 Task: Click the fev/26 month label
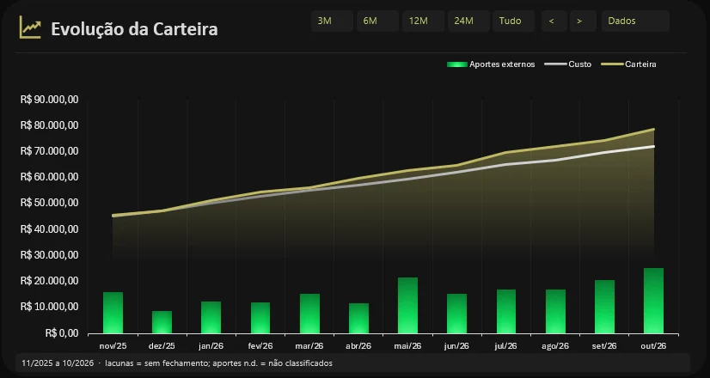pyautogui.click(x=260, y=346)
